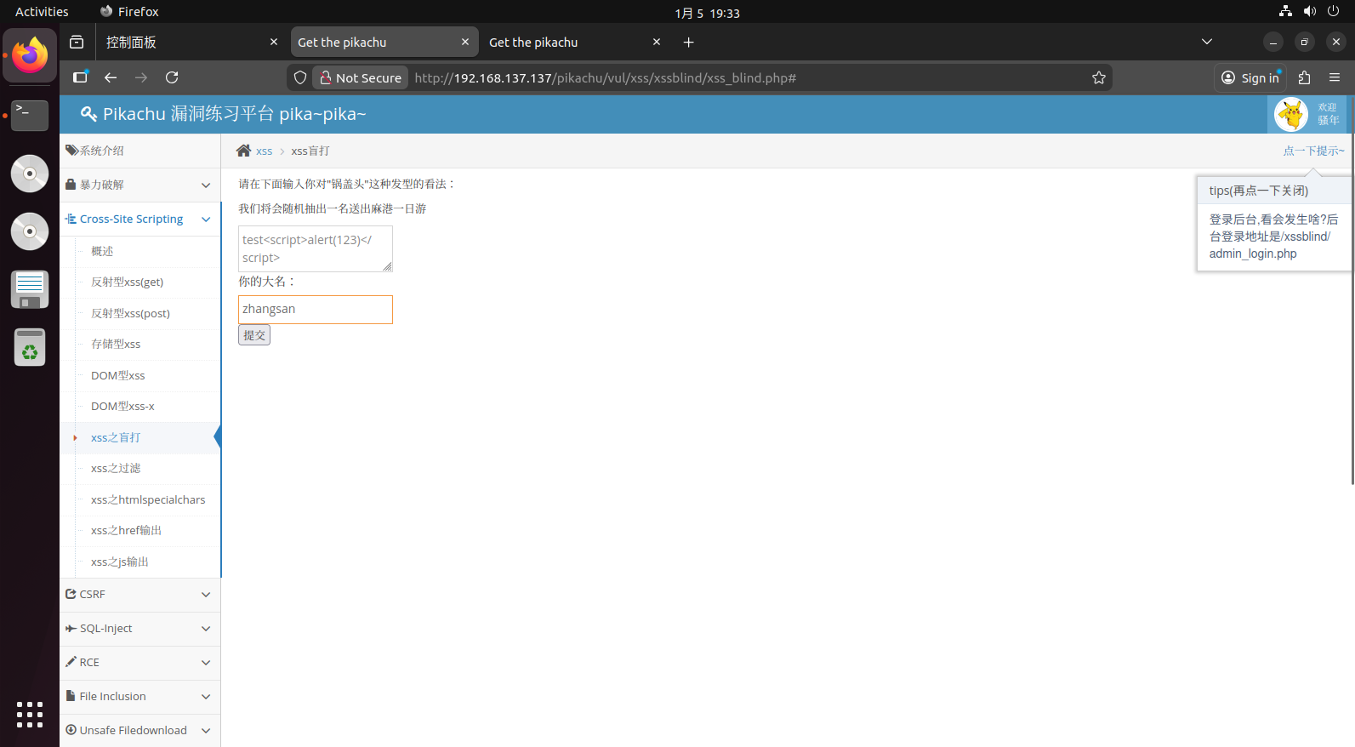Bookmark this page with star icon

1099,77
